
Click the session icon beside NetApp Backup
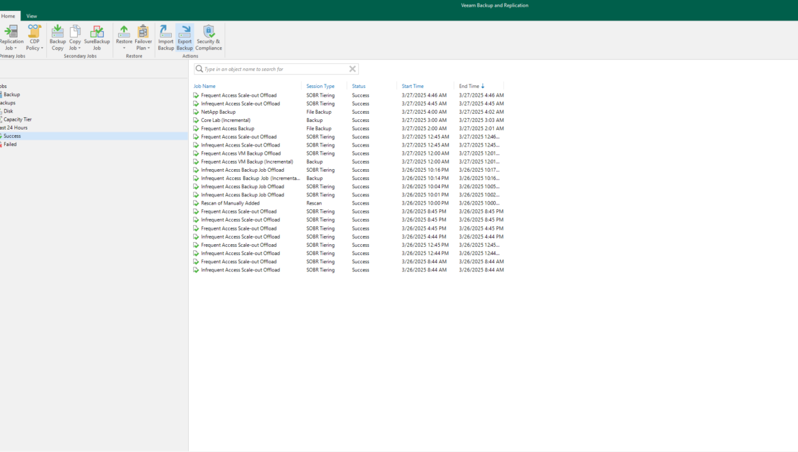[196, 112]
